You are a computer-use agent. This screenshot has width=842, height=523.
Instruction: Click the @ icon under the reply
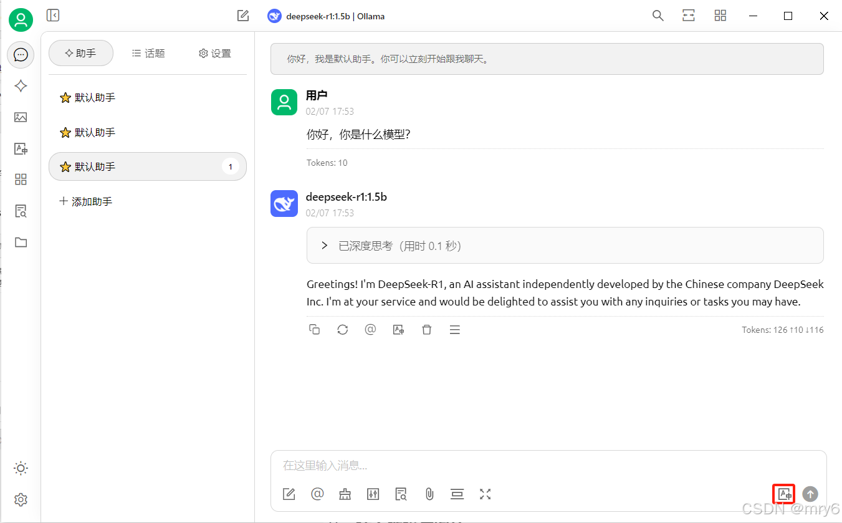[371, 330]
